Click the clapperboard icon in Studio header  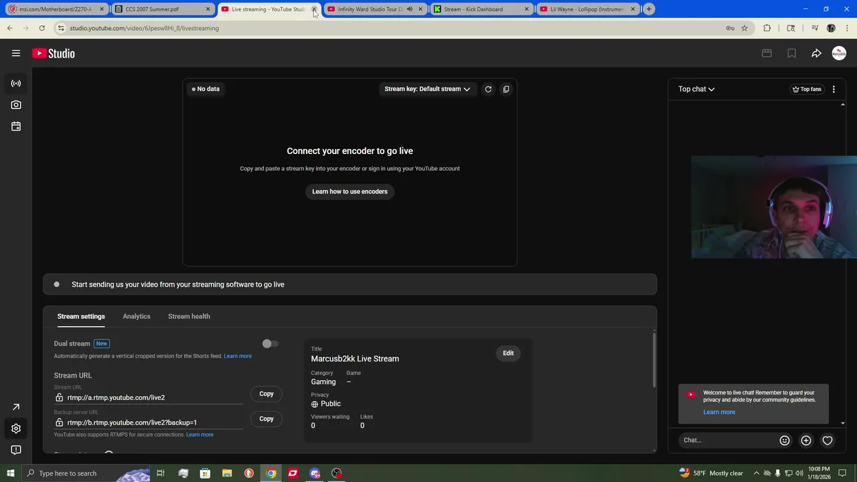767,54
